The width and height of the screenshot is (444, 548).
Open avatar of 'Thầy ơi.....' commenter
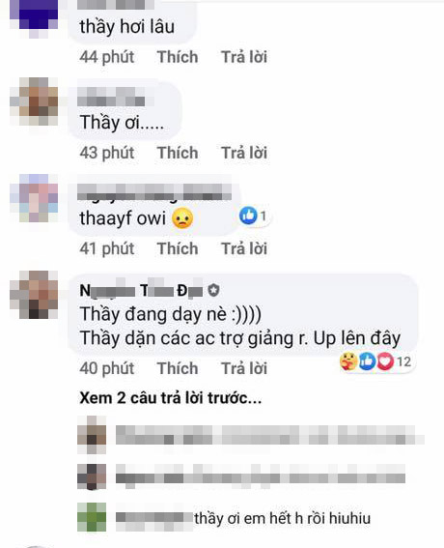(x=34, y=101)
